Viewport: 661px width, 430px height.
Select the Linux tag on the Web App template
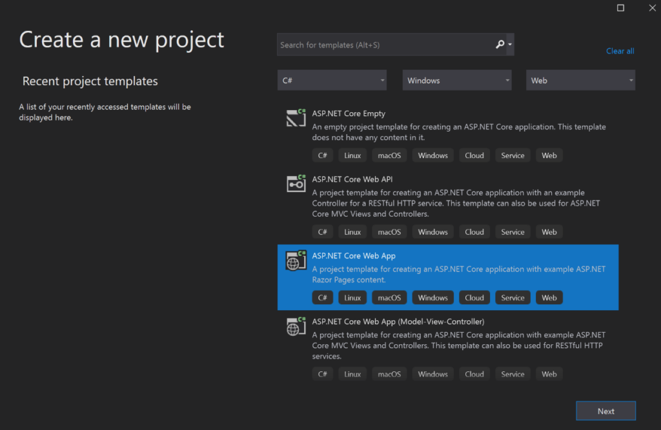352,297
